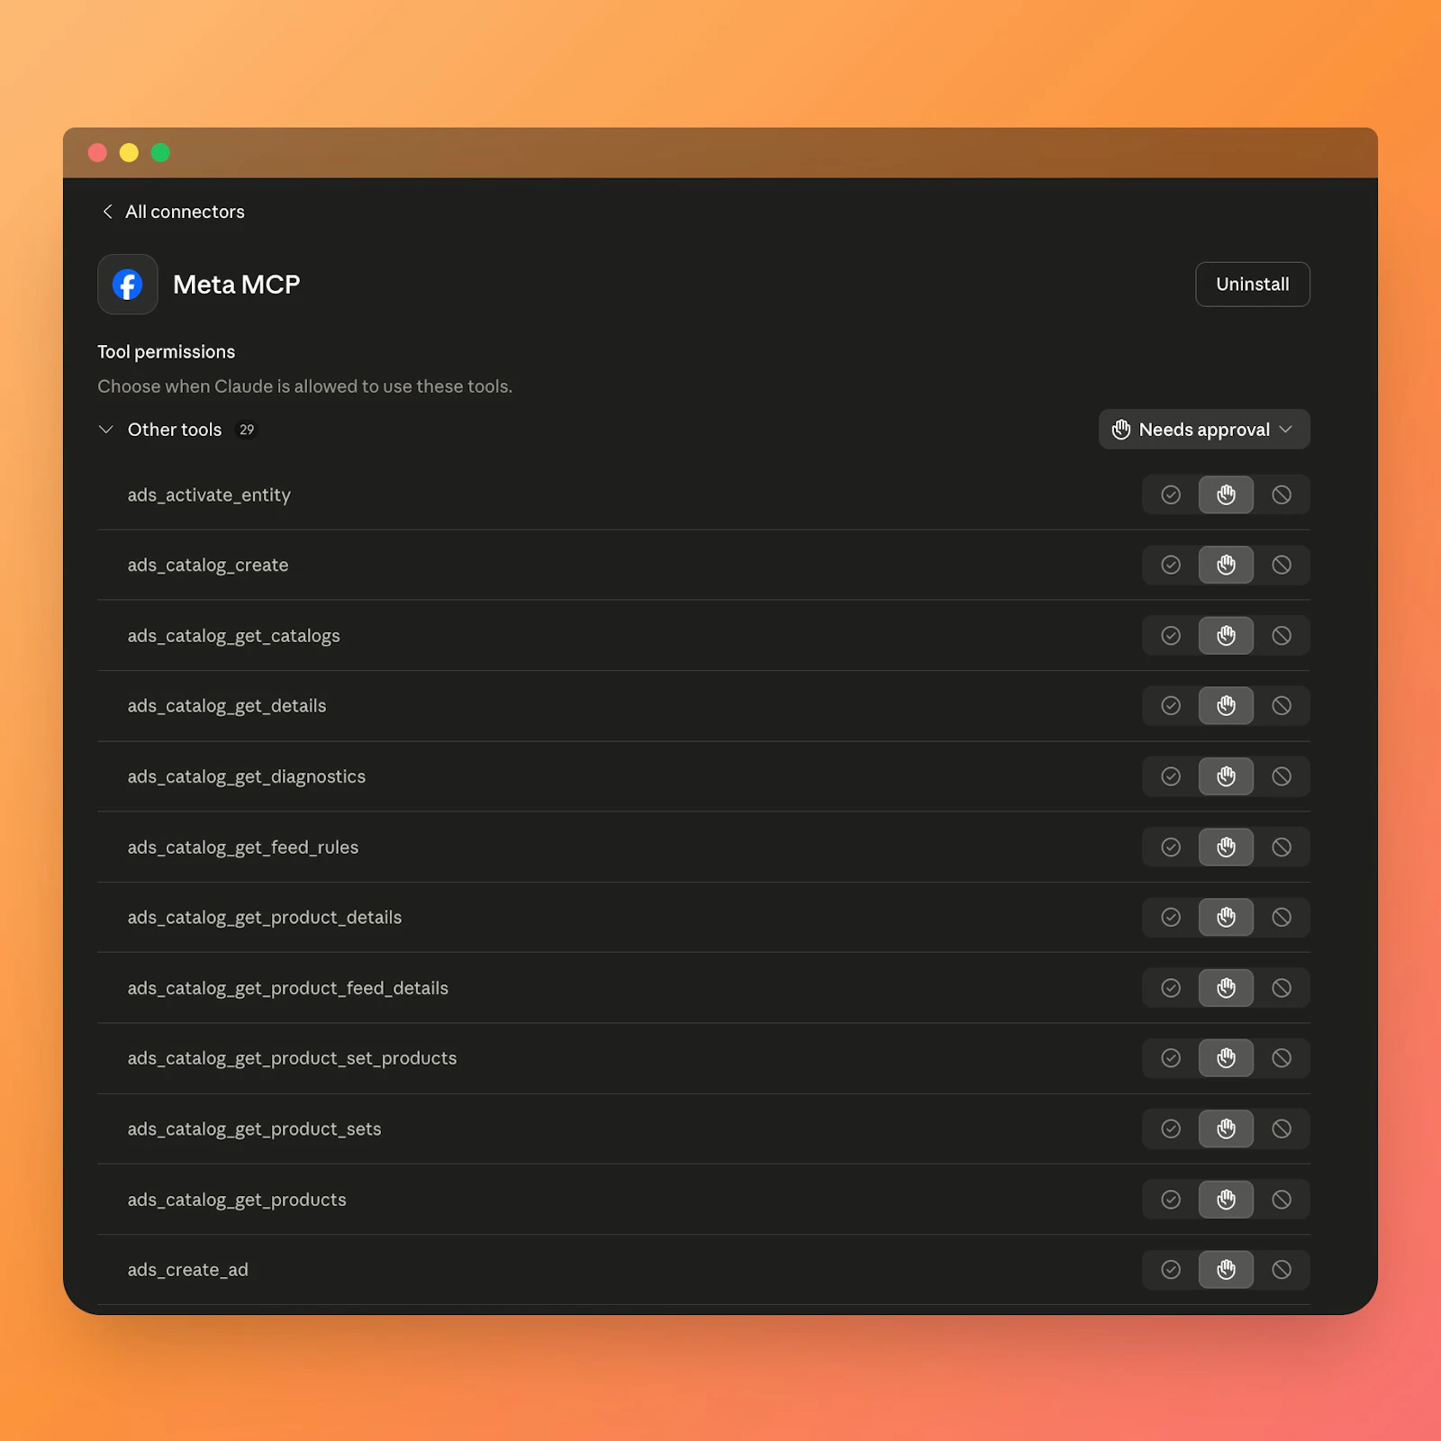
Task: Block ads_catalog_get_details tool
Action: click(x=1282, y=706)
